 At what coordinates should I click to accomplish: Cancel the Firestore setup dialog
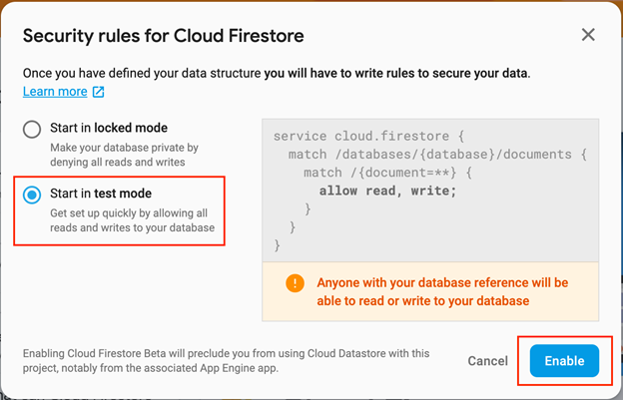[x=488, y=361]
